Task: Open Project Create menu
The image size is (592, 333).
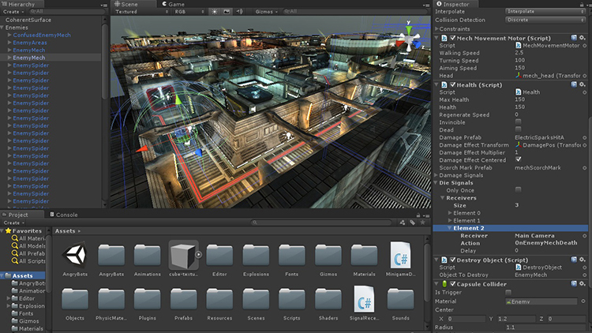Action: coord(14,223)
